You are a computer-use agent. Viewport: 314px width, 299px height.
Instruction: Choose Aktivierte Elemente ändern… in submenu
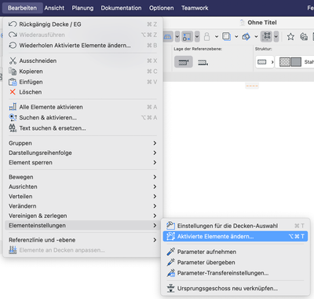[235, 236]
